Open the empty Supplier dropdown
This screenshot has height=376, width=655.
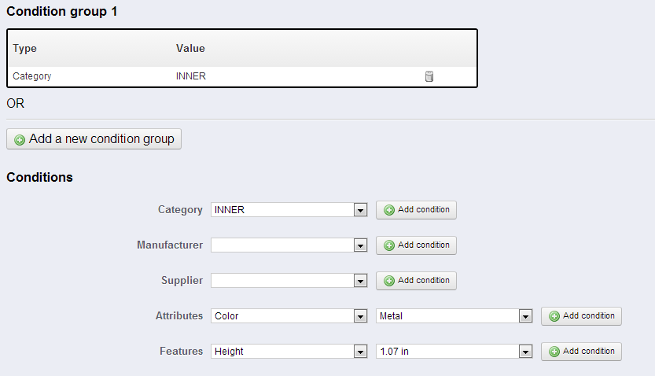pos(289,280)
